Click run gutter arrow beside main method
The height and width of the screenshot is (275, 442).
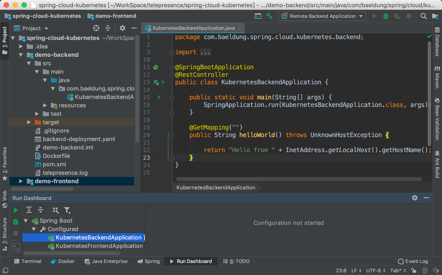159,97
